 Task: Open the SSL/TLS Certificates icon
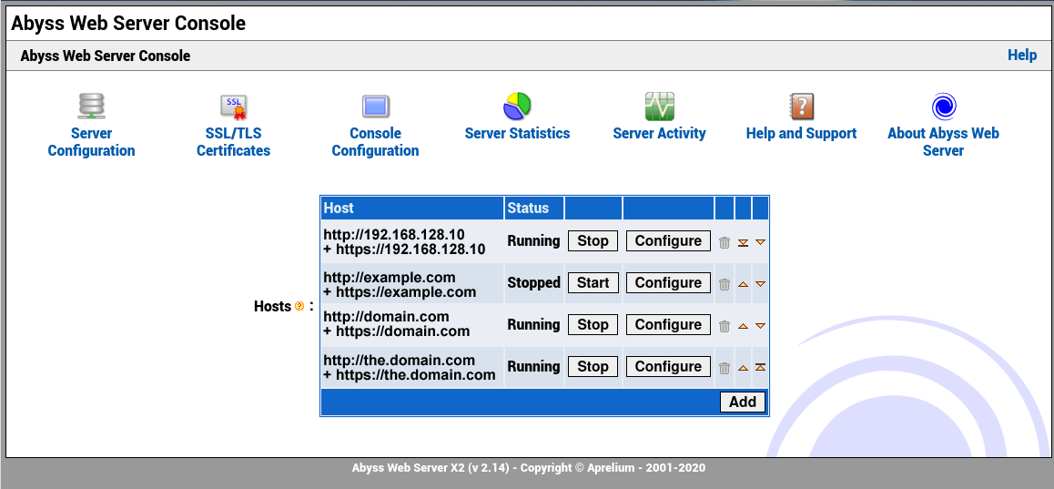[233, 107]
